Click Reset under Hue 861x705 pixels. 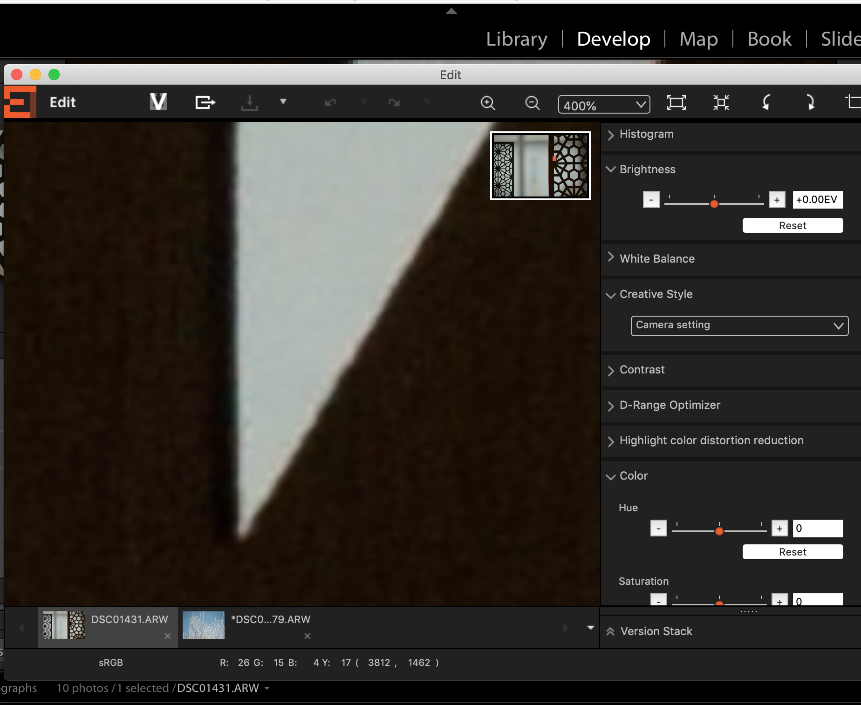[792, 552]
